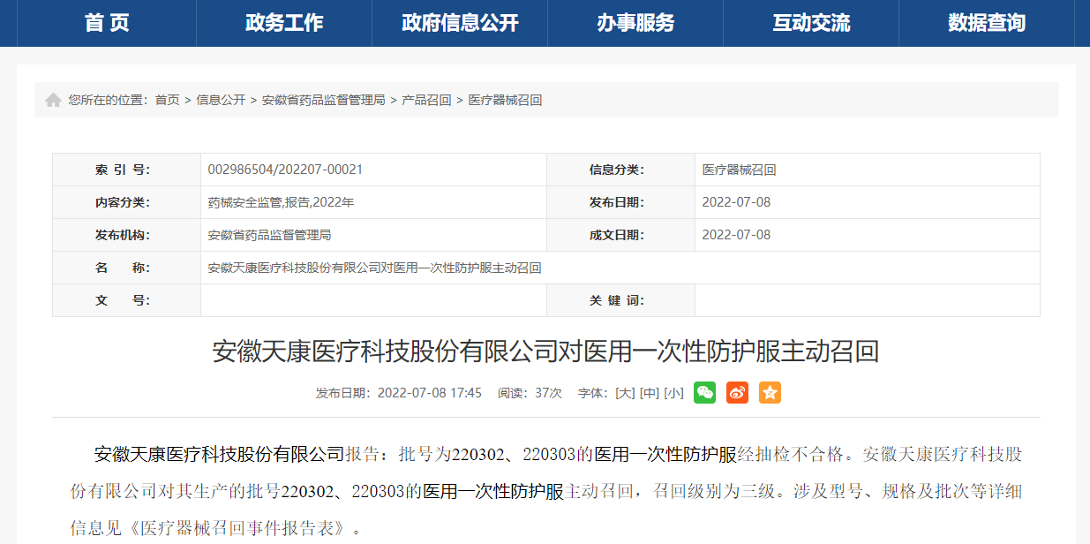
Task: Open the 政务工作 navigation tab
Action: point(284,23)
